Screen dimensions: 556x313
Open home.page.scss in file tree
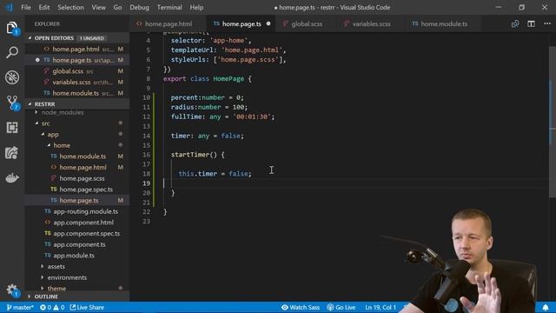point(77,178)
